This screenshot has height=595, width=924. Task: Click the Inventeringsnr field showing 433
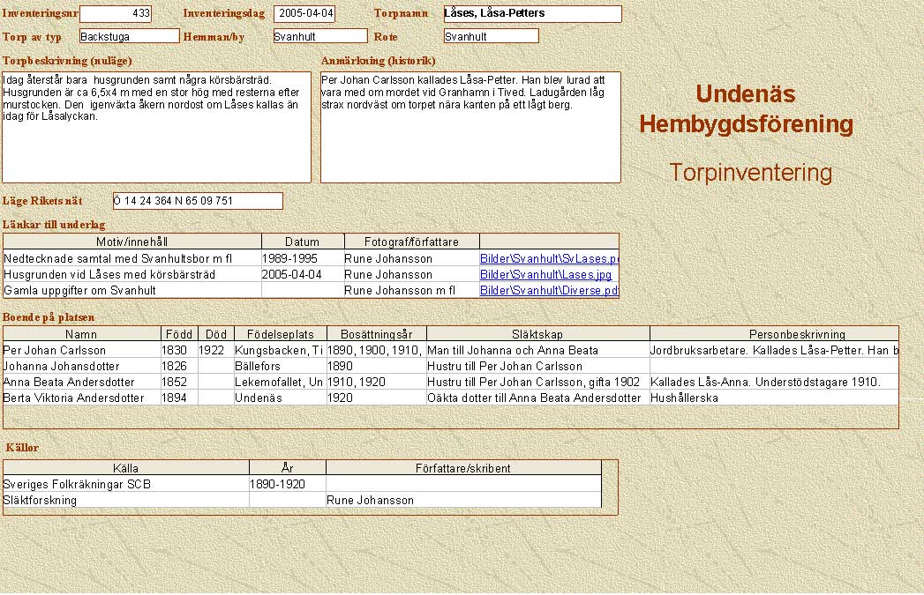click(116, 14)
